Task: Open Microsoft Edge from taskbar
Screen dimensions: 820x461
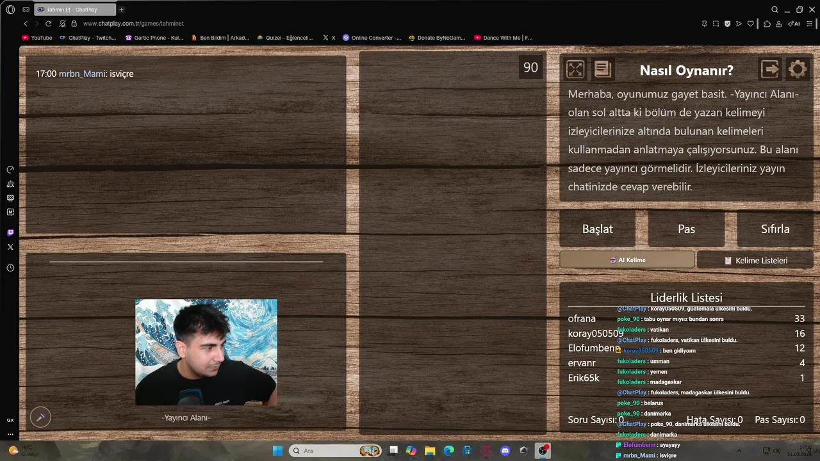Action: [448, 451]
